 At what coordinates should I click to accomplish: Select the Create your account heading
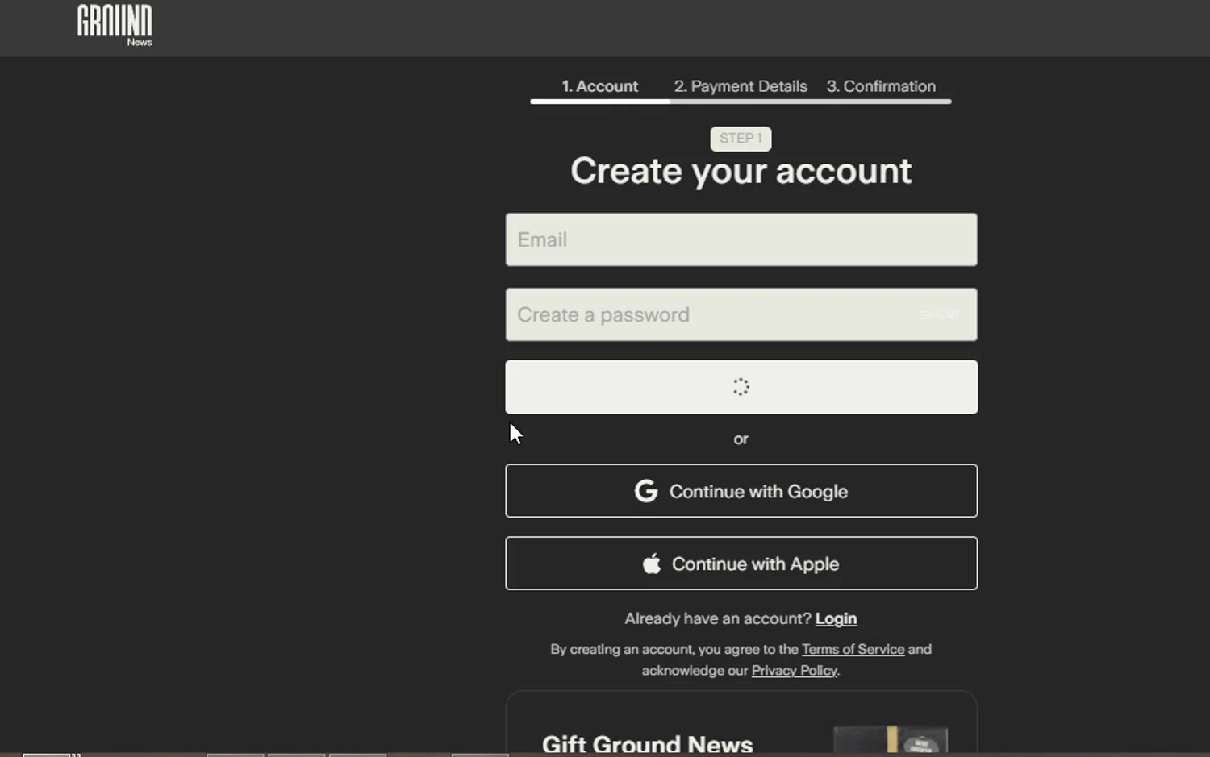click(x=741, y=171)
